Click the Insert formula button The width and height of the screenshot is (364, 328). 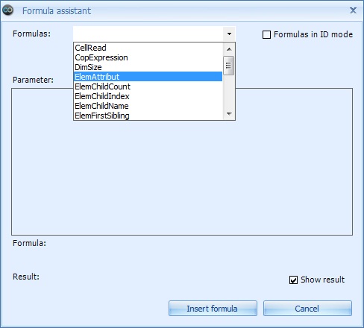[x=213, y=309]
